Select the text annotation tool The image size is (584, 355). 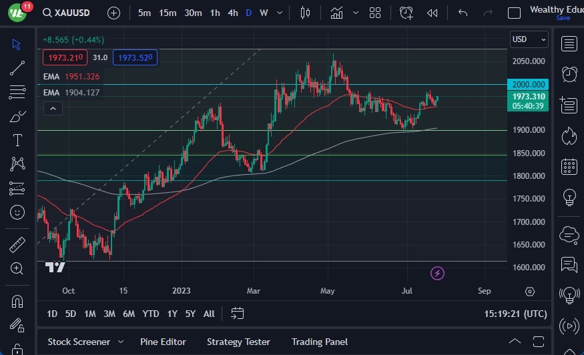[17, 140]
